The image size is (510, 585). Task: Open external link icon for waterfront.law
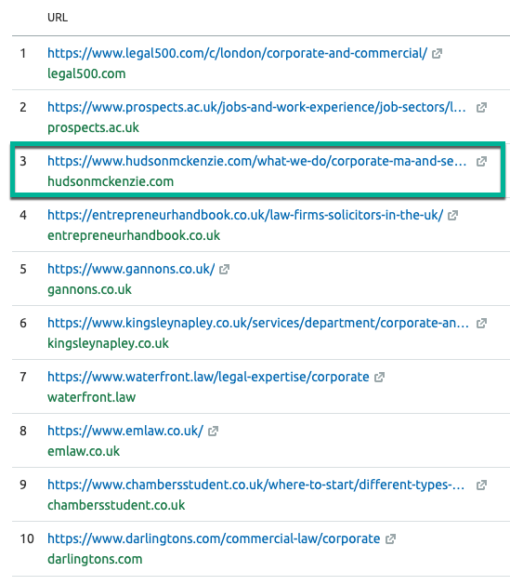[x=379, y=378]
